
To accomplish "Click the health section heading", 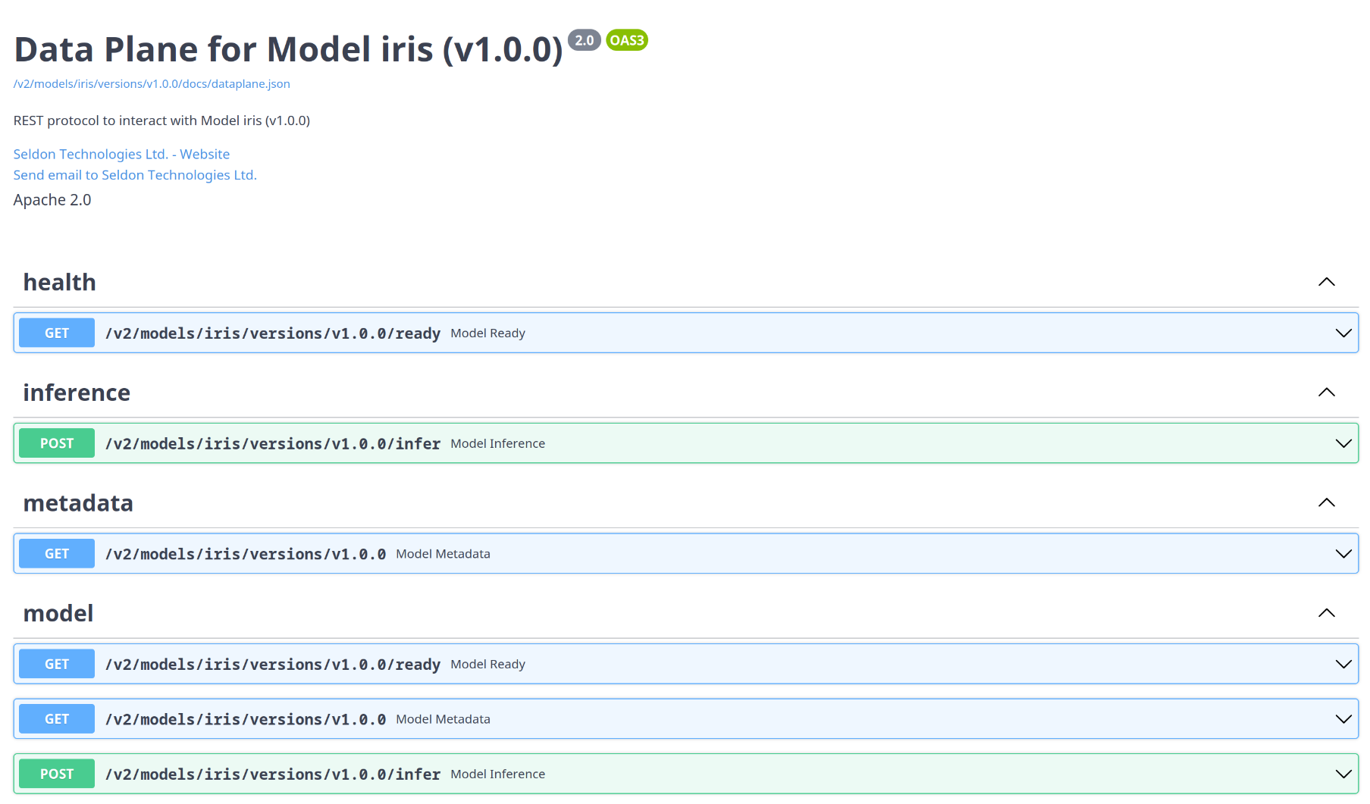I will pyautogui.click(x=60, y=283).
